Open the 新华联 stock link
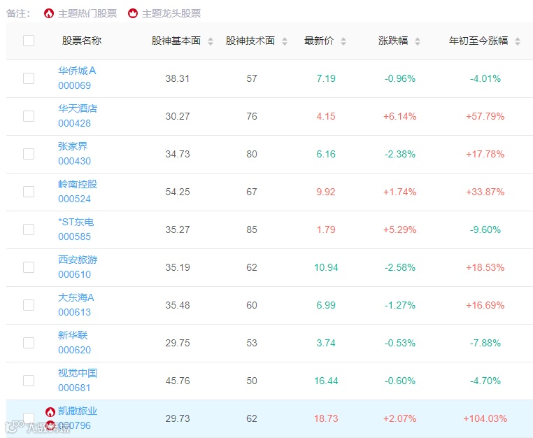 [x=73, y=335]
